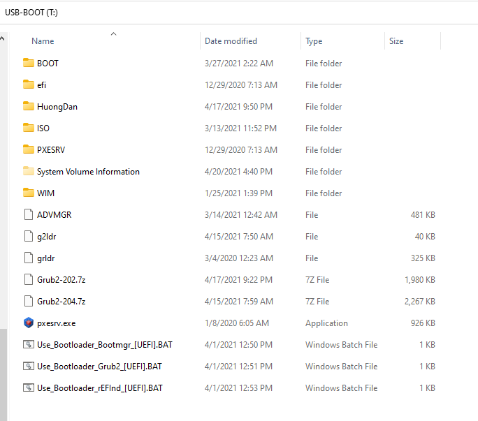
Task: Sort files by Name column
Action: [43, 41]
